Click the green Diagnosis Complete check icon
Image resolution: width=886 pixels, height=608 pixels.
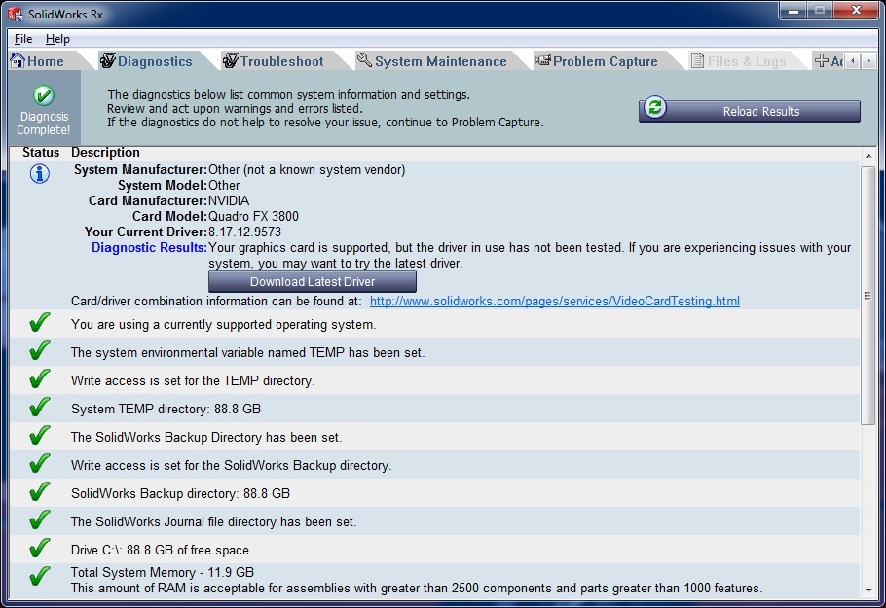(44, 95)
